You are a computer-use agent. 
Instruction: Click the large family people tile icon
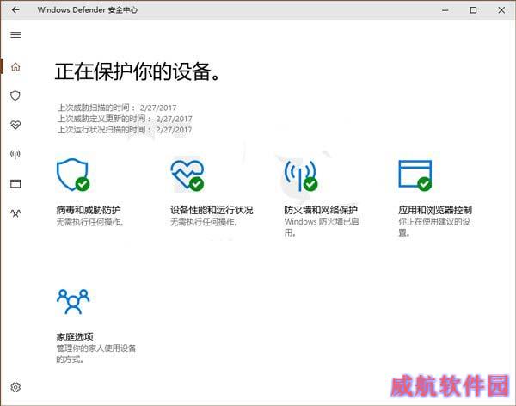73,301
